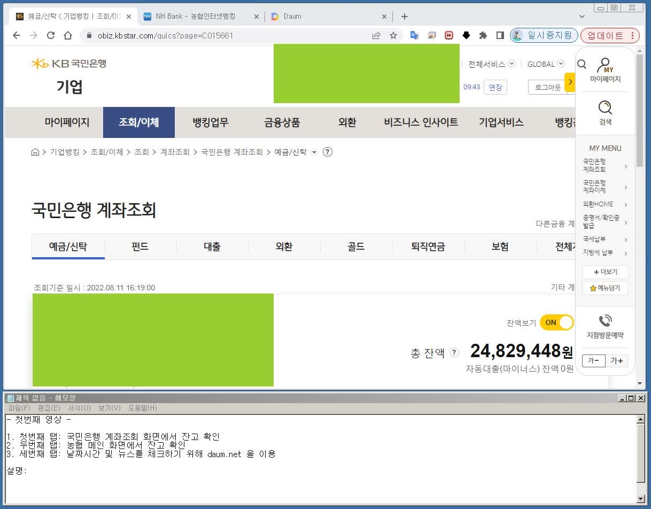Follow the 계좌조회 breadcrumb link
651x509 pixels.
click(x=175, y=152)
